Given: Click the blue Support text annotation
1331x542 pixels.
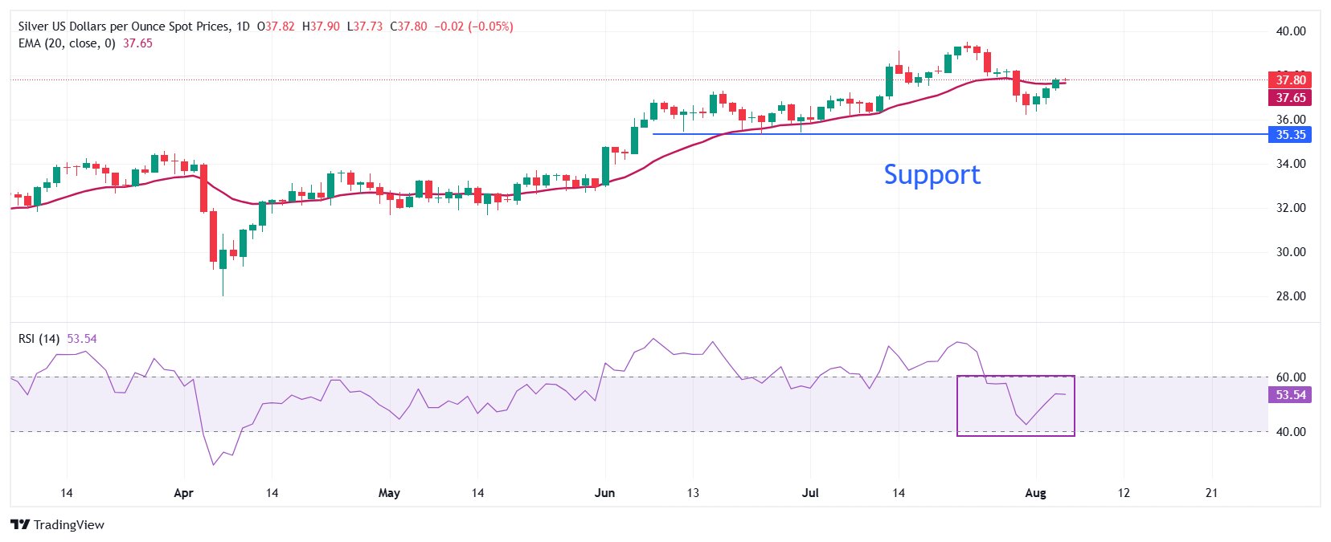Looking at the screenshot, I should (x=932, y=174).
